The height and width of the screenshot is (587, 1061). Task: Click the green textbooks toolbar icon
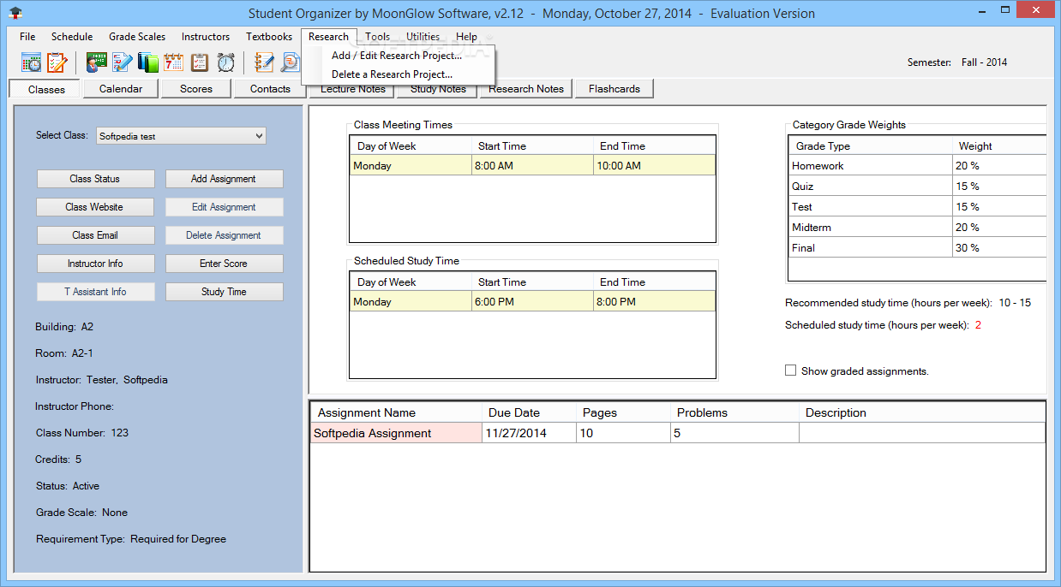(x=148, y=62)
